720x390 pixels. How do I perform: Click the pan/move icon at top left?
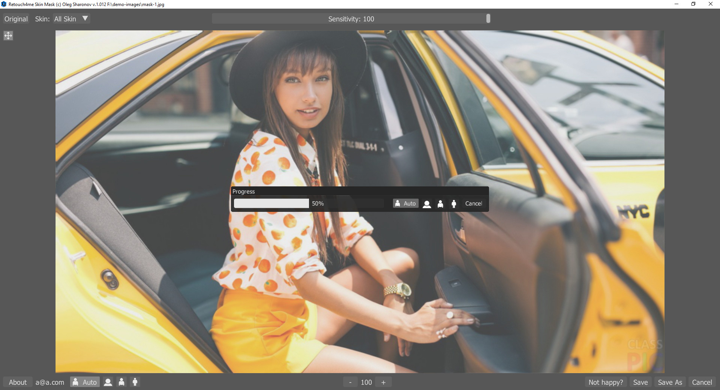pyautogui.click(x=8, y=36)
